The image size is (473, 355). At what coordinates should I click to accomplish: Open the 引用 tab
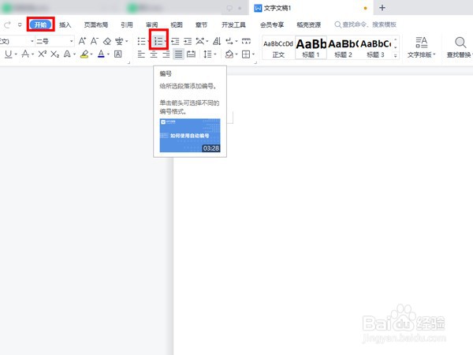[127, 24]
